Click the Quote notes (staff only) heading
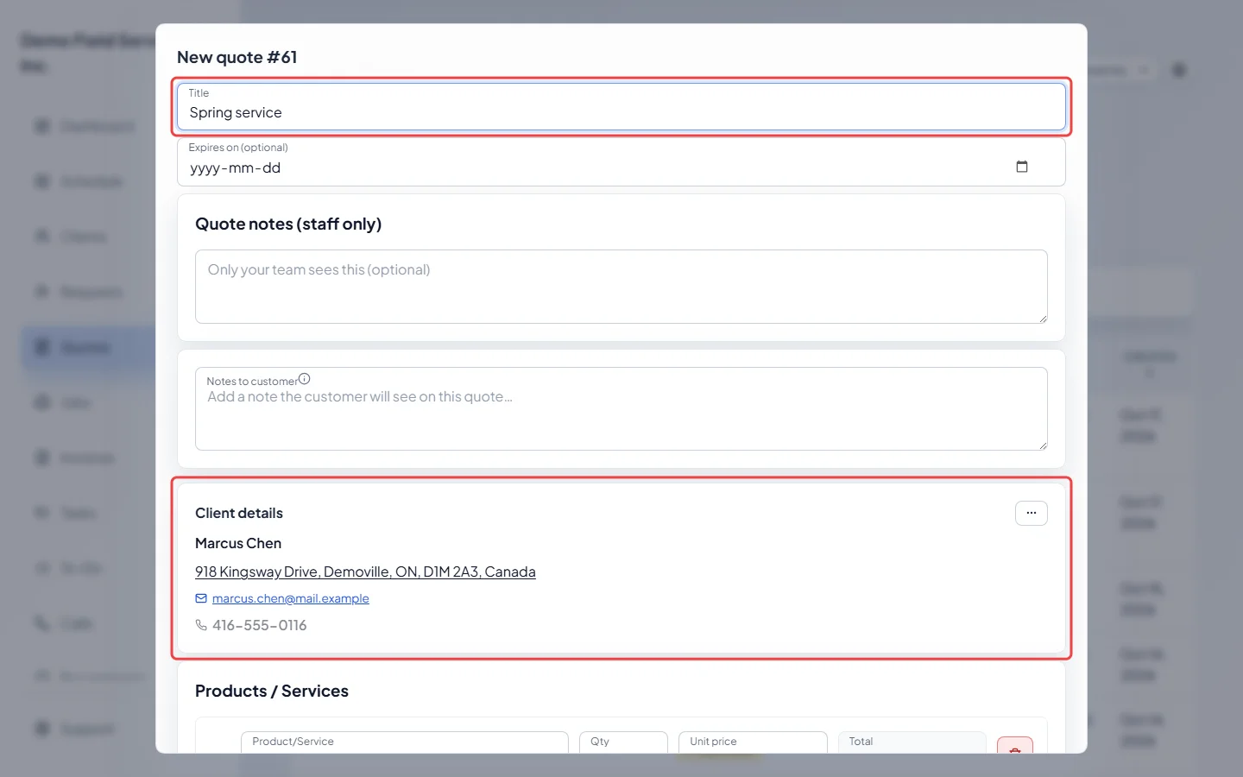The height and width of the screenshot is (777, 1243). pos(288,224)
